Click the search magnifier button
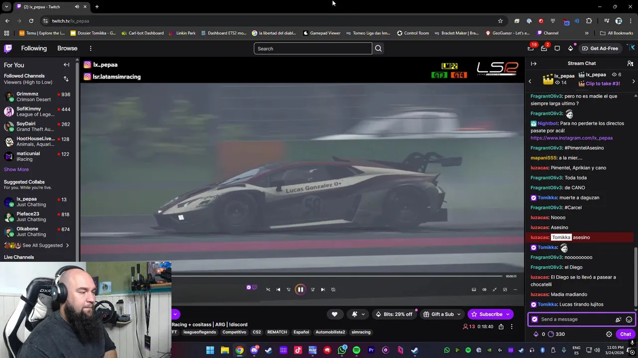 [378, 48]
